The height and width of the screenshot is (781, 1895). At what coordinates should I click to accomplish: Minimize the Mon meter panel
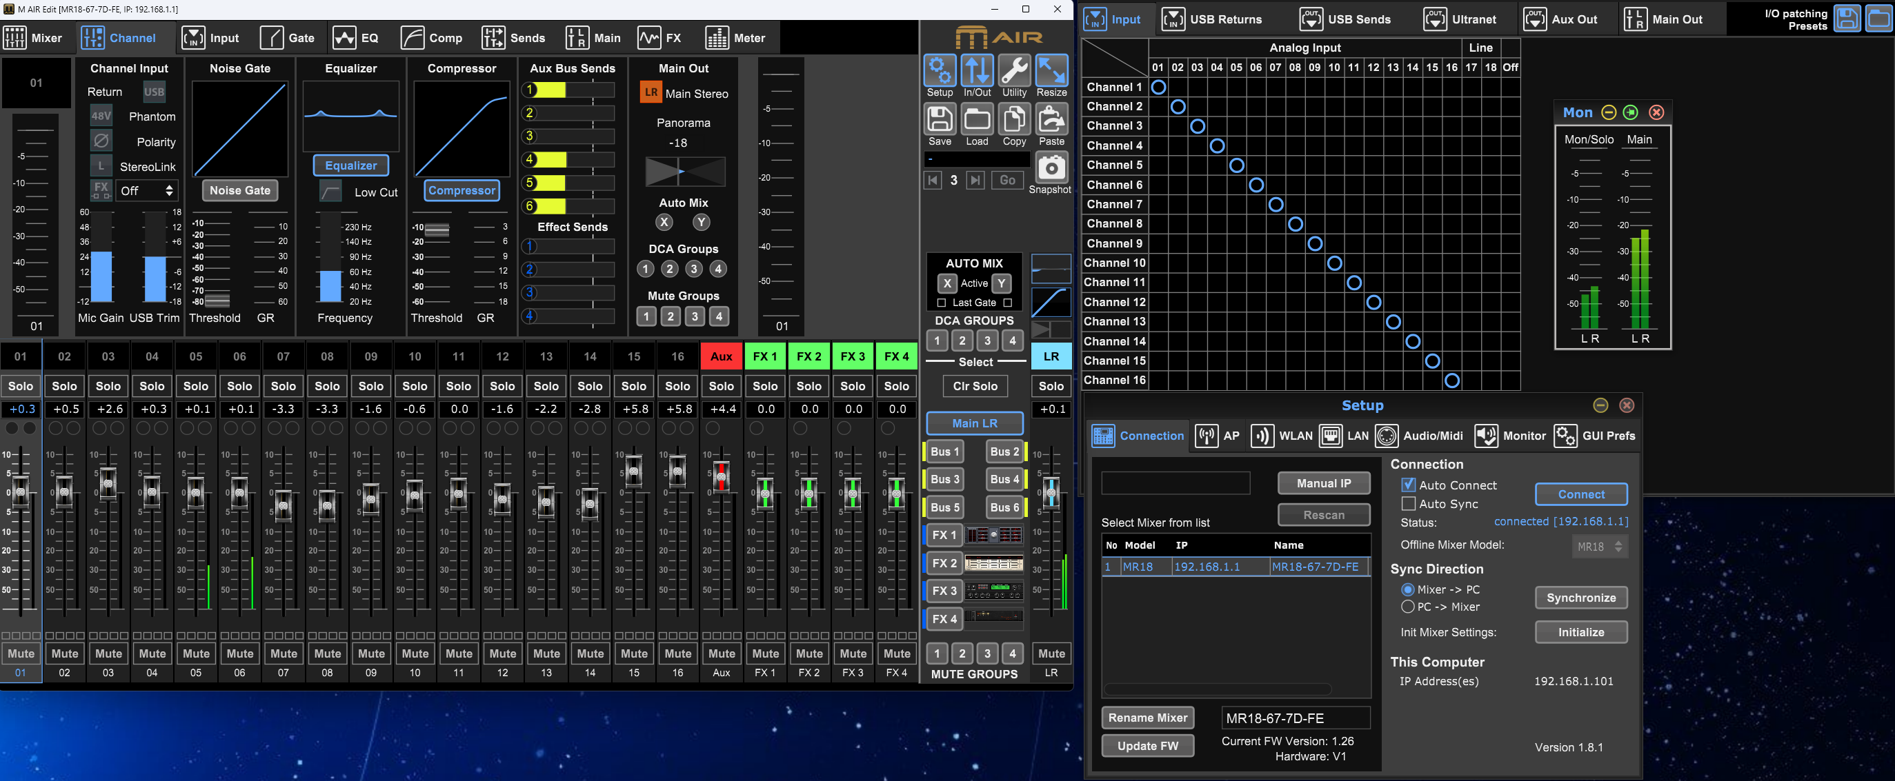point(1609,112)
